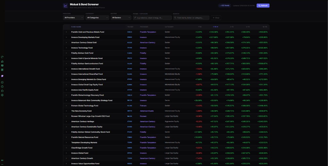Open Putnam provider link
Screen dimensions: 328x166
point(143,106)
